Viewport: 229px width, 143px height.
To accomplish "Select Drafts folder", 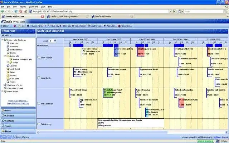I will tap(11, 53).
